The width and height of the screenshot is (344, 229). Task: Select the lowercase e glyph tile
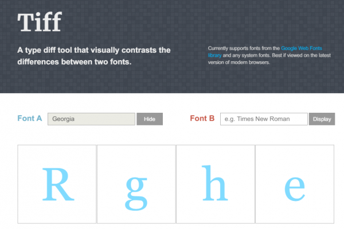[295, 184]
